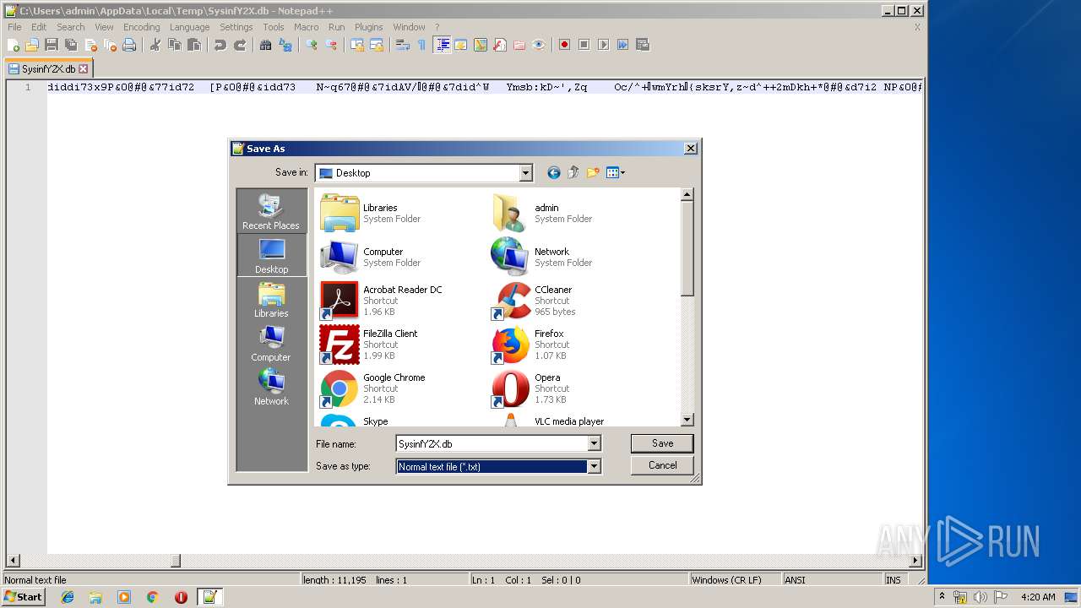Click the Stop Recording macro icon
The height and width of the screenshot is (608, 1081).
tap(584, 45)
